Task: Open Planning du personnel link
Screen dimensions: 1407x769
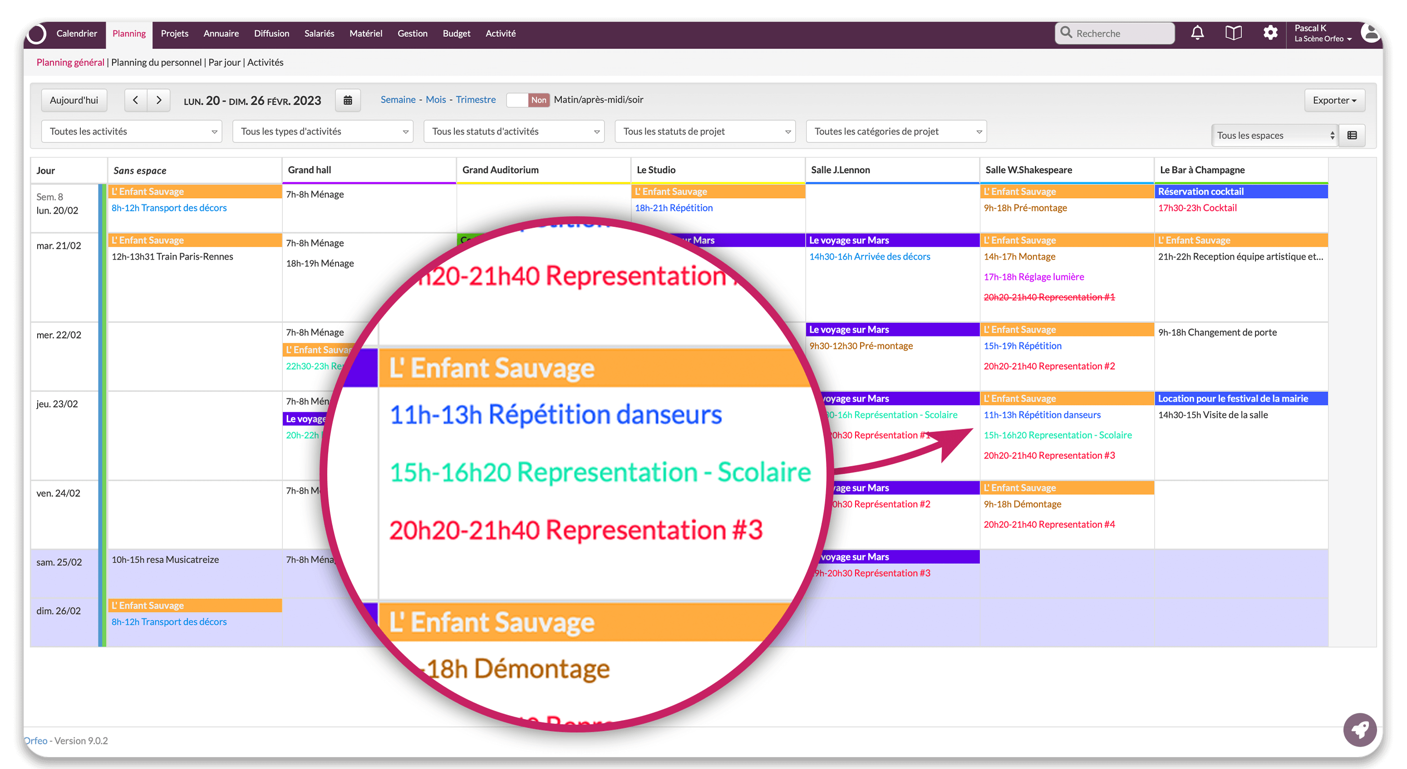Action: click(x=156, y=62)
